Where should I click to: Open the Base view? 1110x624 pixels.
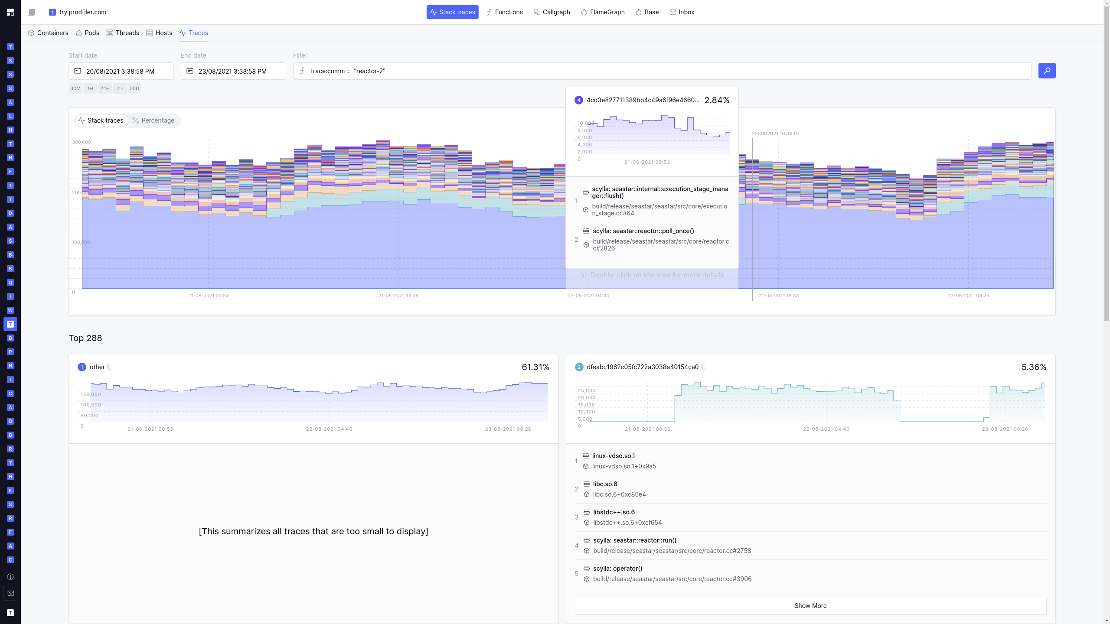pos(647,12)
